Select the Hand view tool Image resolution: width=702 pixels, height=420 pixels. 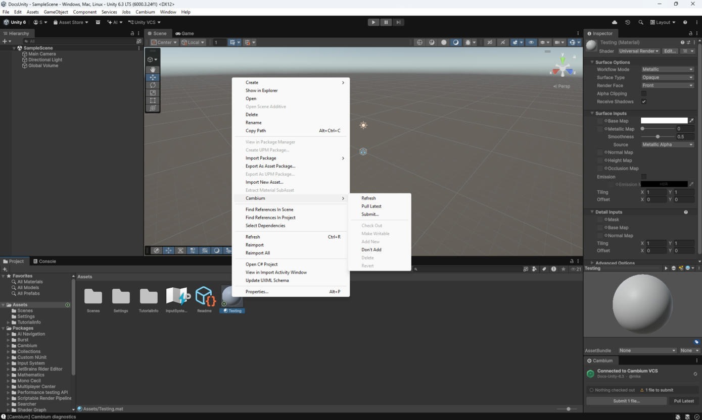click(x=153, y=70)
